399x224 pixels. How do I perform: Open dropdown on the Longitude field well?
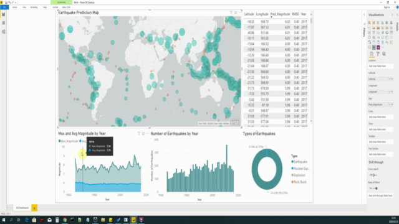pyautogui.click(x=389, y=91)
